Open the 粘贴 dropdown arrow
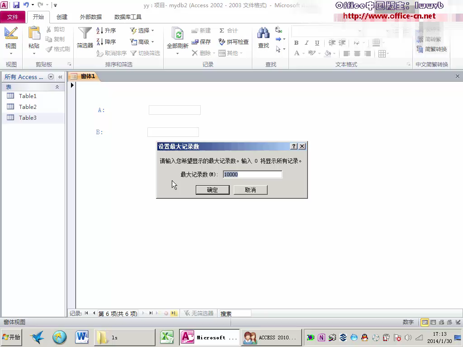This screenshot has height=347, width=463. tap(34, 53)
